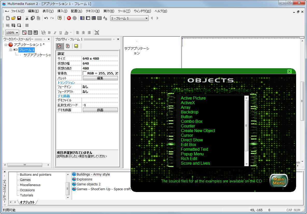This screenshot has height=214, width=307.
Task: Open 実行(R) menu
Action: pyautogui.click(x=109, y=11)
